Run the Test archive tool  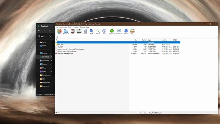[73, 32]
